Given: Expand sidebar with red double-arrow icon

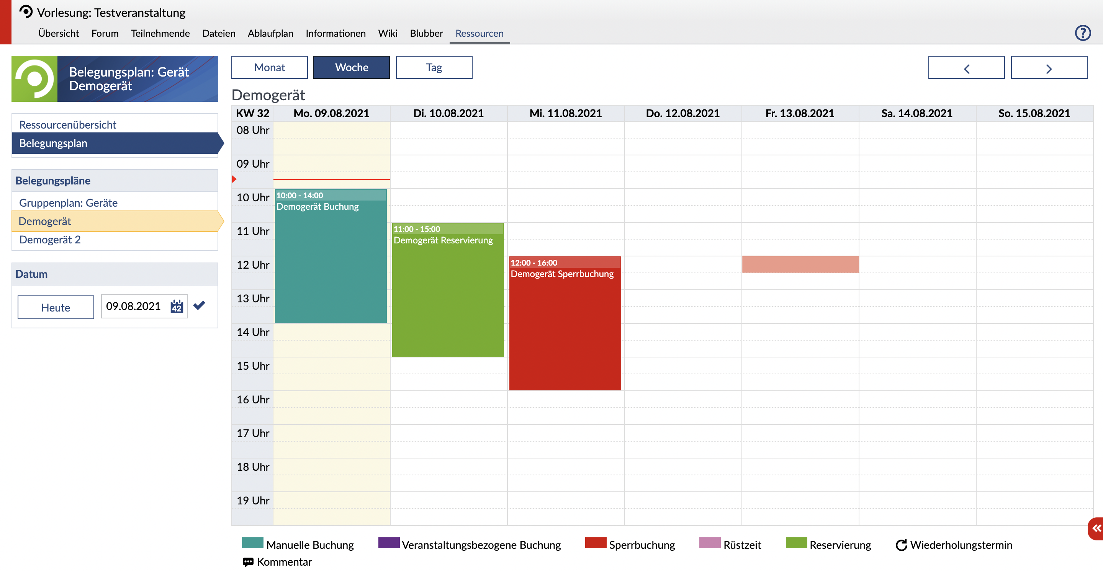Looking at the screenshot, I should pyautogui.click(x=1096, y=528).
